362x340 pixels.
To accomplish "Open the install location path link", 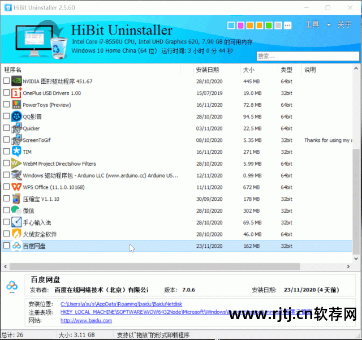I will click(x=121, y=304).
